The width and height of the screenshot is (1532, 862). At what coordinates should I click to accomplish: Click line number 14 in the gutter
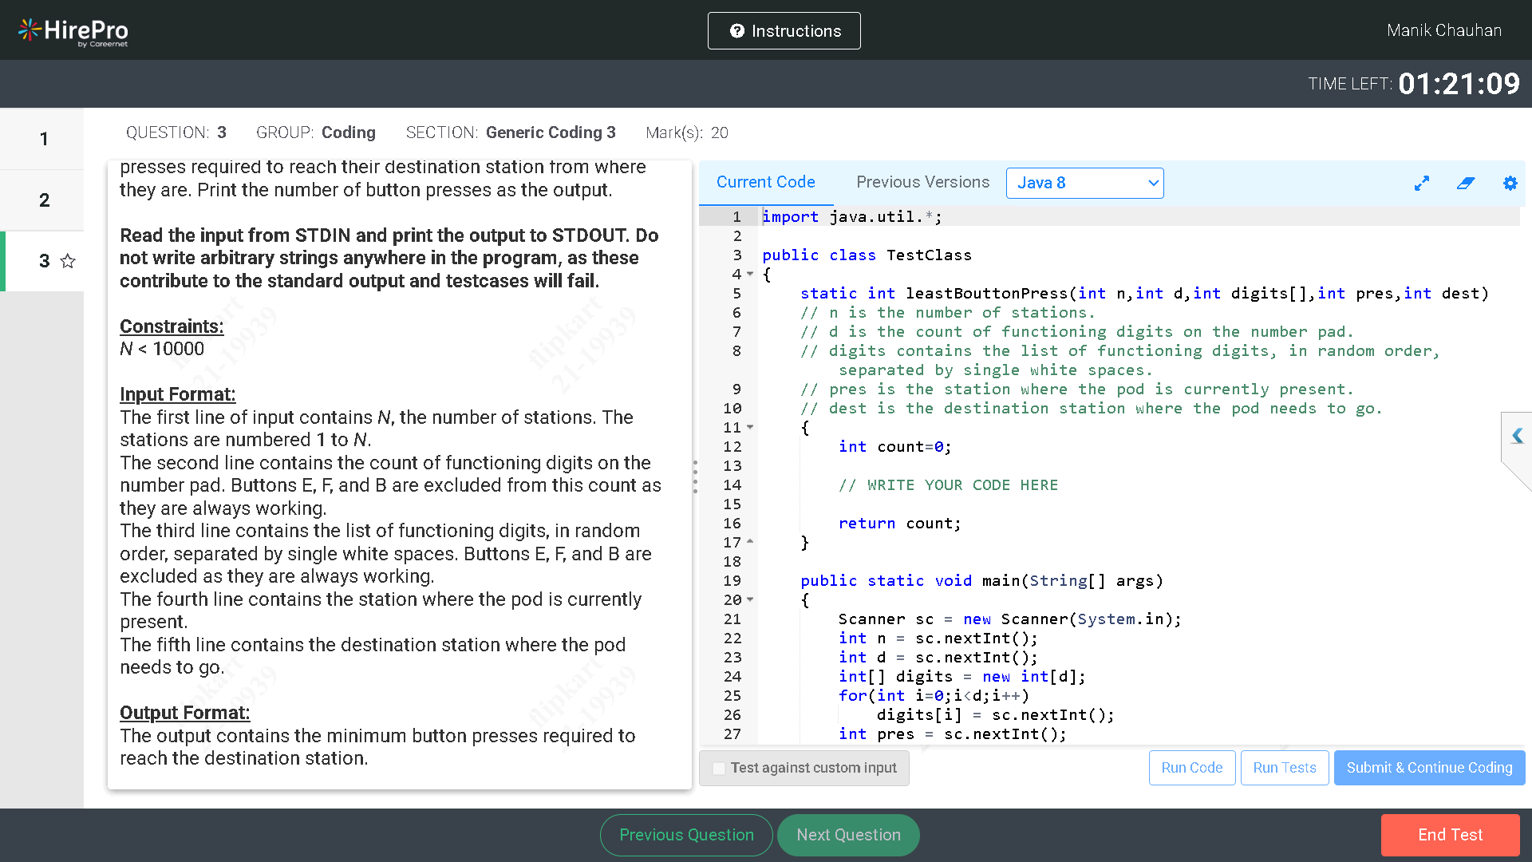[x=732, y=485]
